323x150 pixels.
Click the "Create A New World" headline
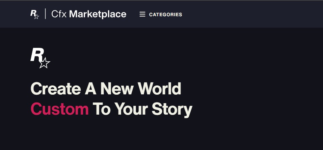tap(106, 89)
